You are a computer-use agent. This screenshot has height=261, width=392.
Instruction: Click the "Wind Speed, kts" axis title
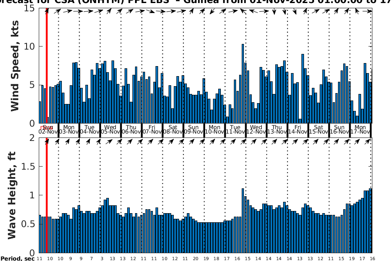(15, 65)
